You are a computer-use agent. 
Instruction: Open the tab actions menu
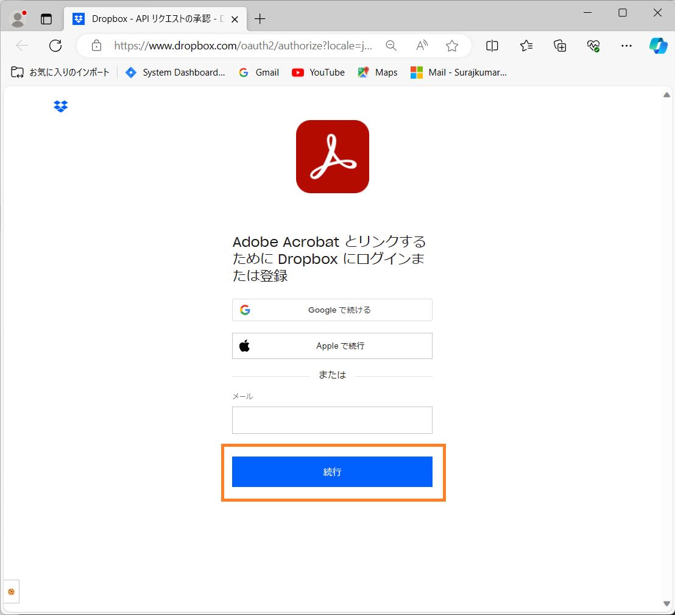click(46, 19)
